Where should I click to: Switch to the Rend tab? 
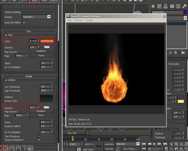(35, 1)
